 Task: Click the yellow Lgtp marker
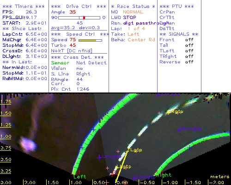(x=117, y=167)
